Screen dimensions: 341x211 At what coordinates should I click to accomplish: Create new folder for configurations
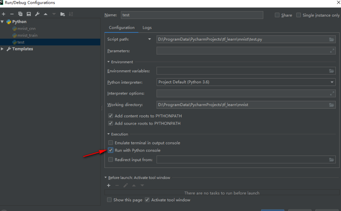[62, 14]
